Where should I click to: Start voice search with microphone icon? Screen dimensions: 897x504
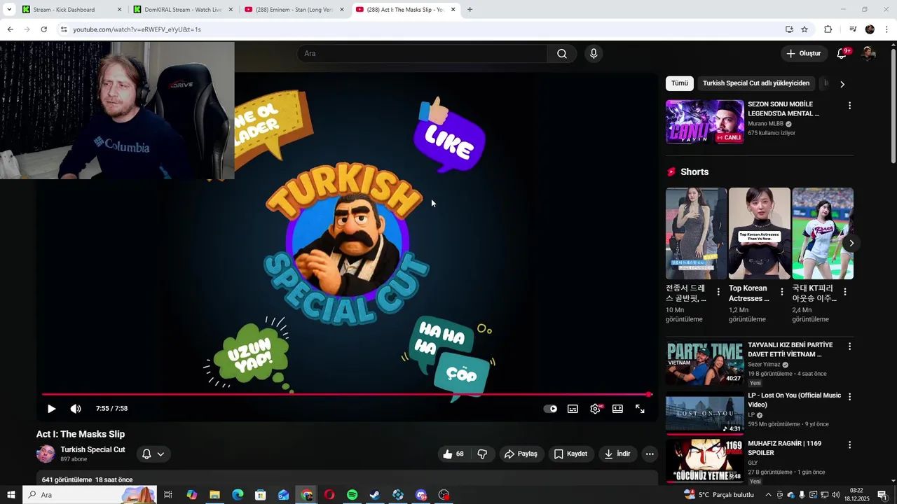tap(594, 54)
